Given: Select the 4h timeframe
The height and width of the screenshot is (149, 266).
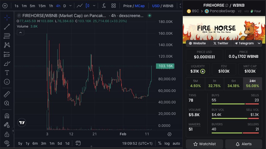Looking at the screenshot, I should tap(58, 6).
